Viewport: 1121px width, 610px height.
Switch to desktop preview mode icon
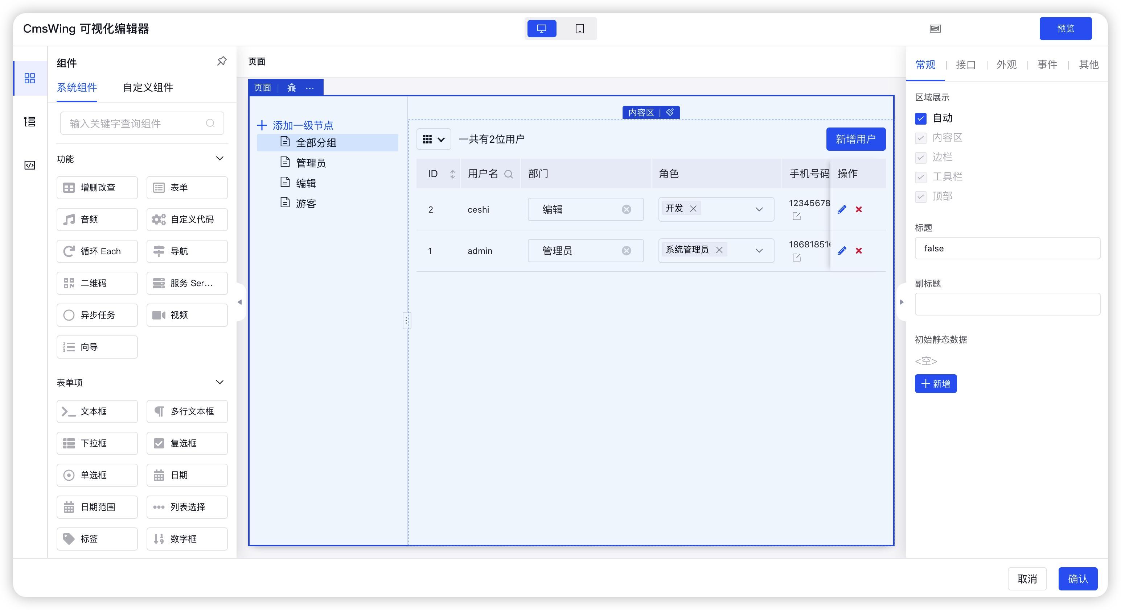pyautogui.click(x=541, y=29)
